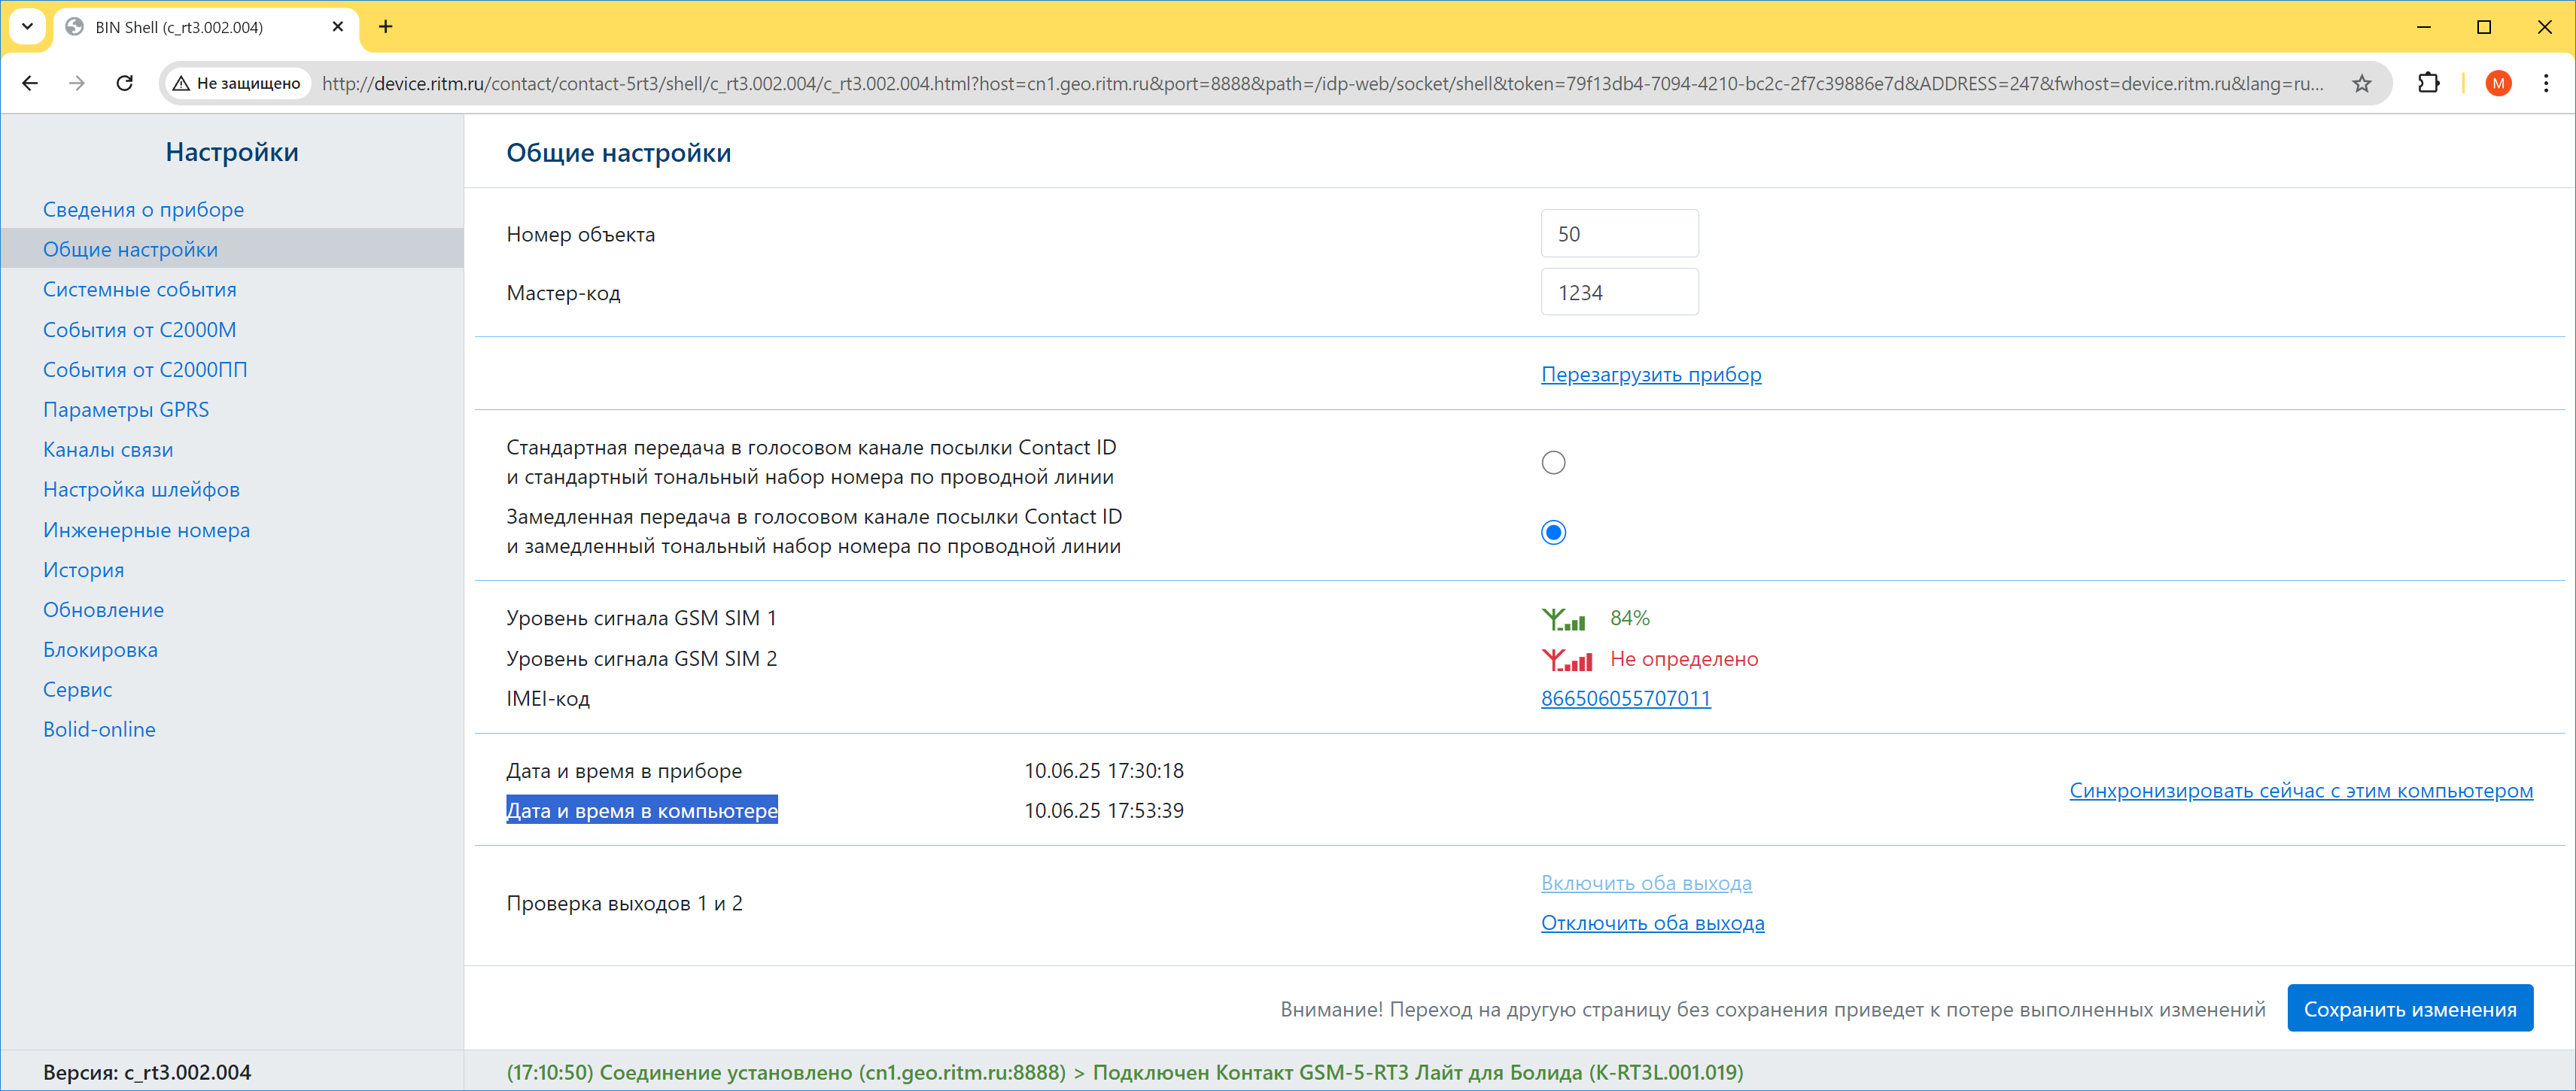Minimize the browser window
The image size is (2576, 1091).
pos(2423,27)
